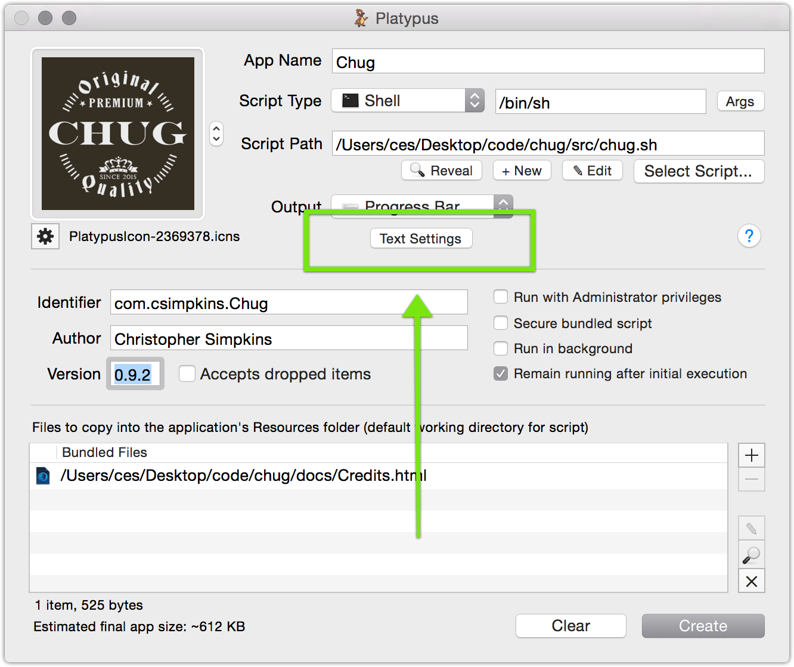Click the Reveal script button
The height and width of the screenshot is (667, 794).
click(442, 171)
